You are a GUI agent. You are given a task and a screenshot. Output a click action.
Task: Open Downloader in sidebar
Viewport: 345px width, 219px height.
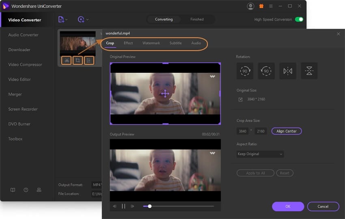tap(19, 50)
